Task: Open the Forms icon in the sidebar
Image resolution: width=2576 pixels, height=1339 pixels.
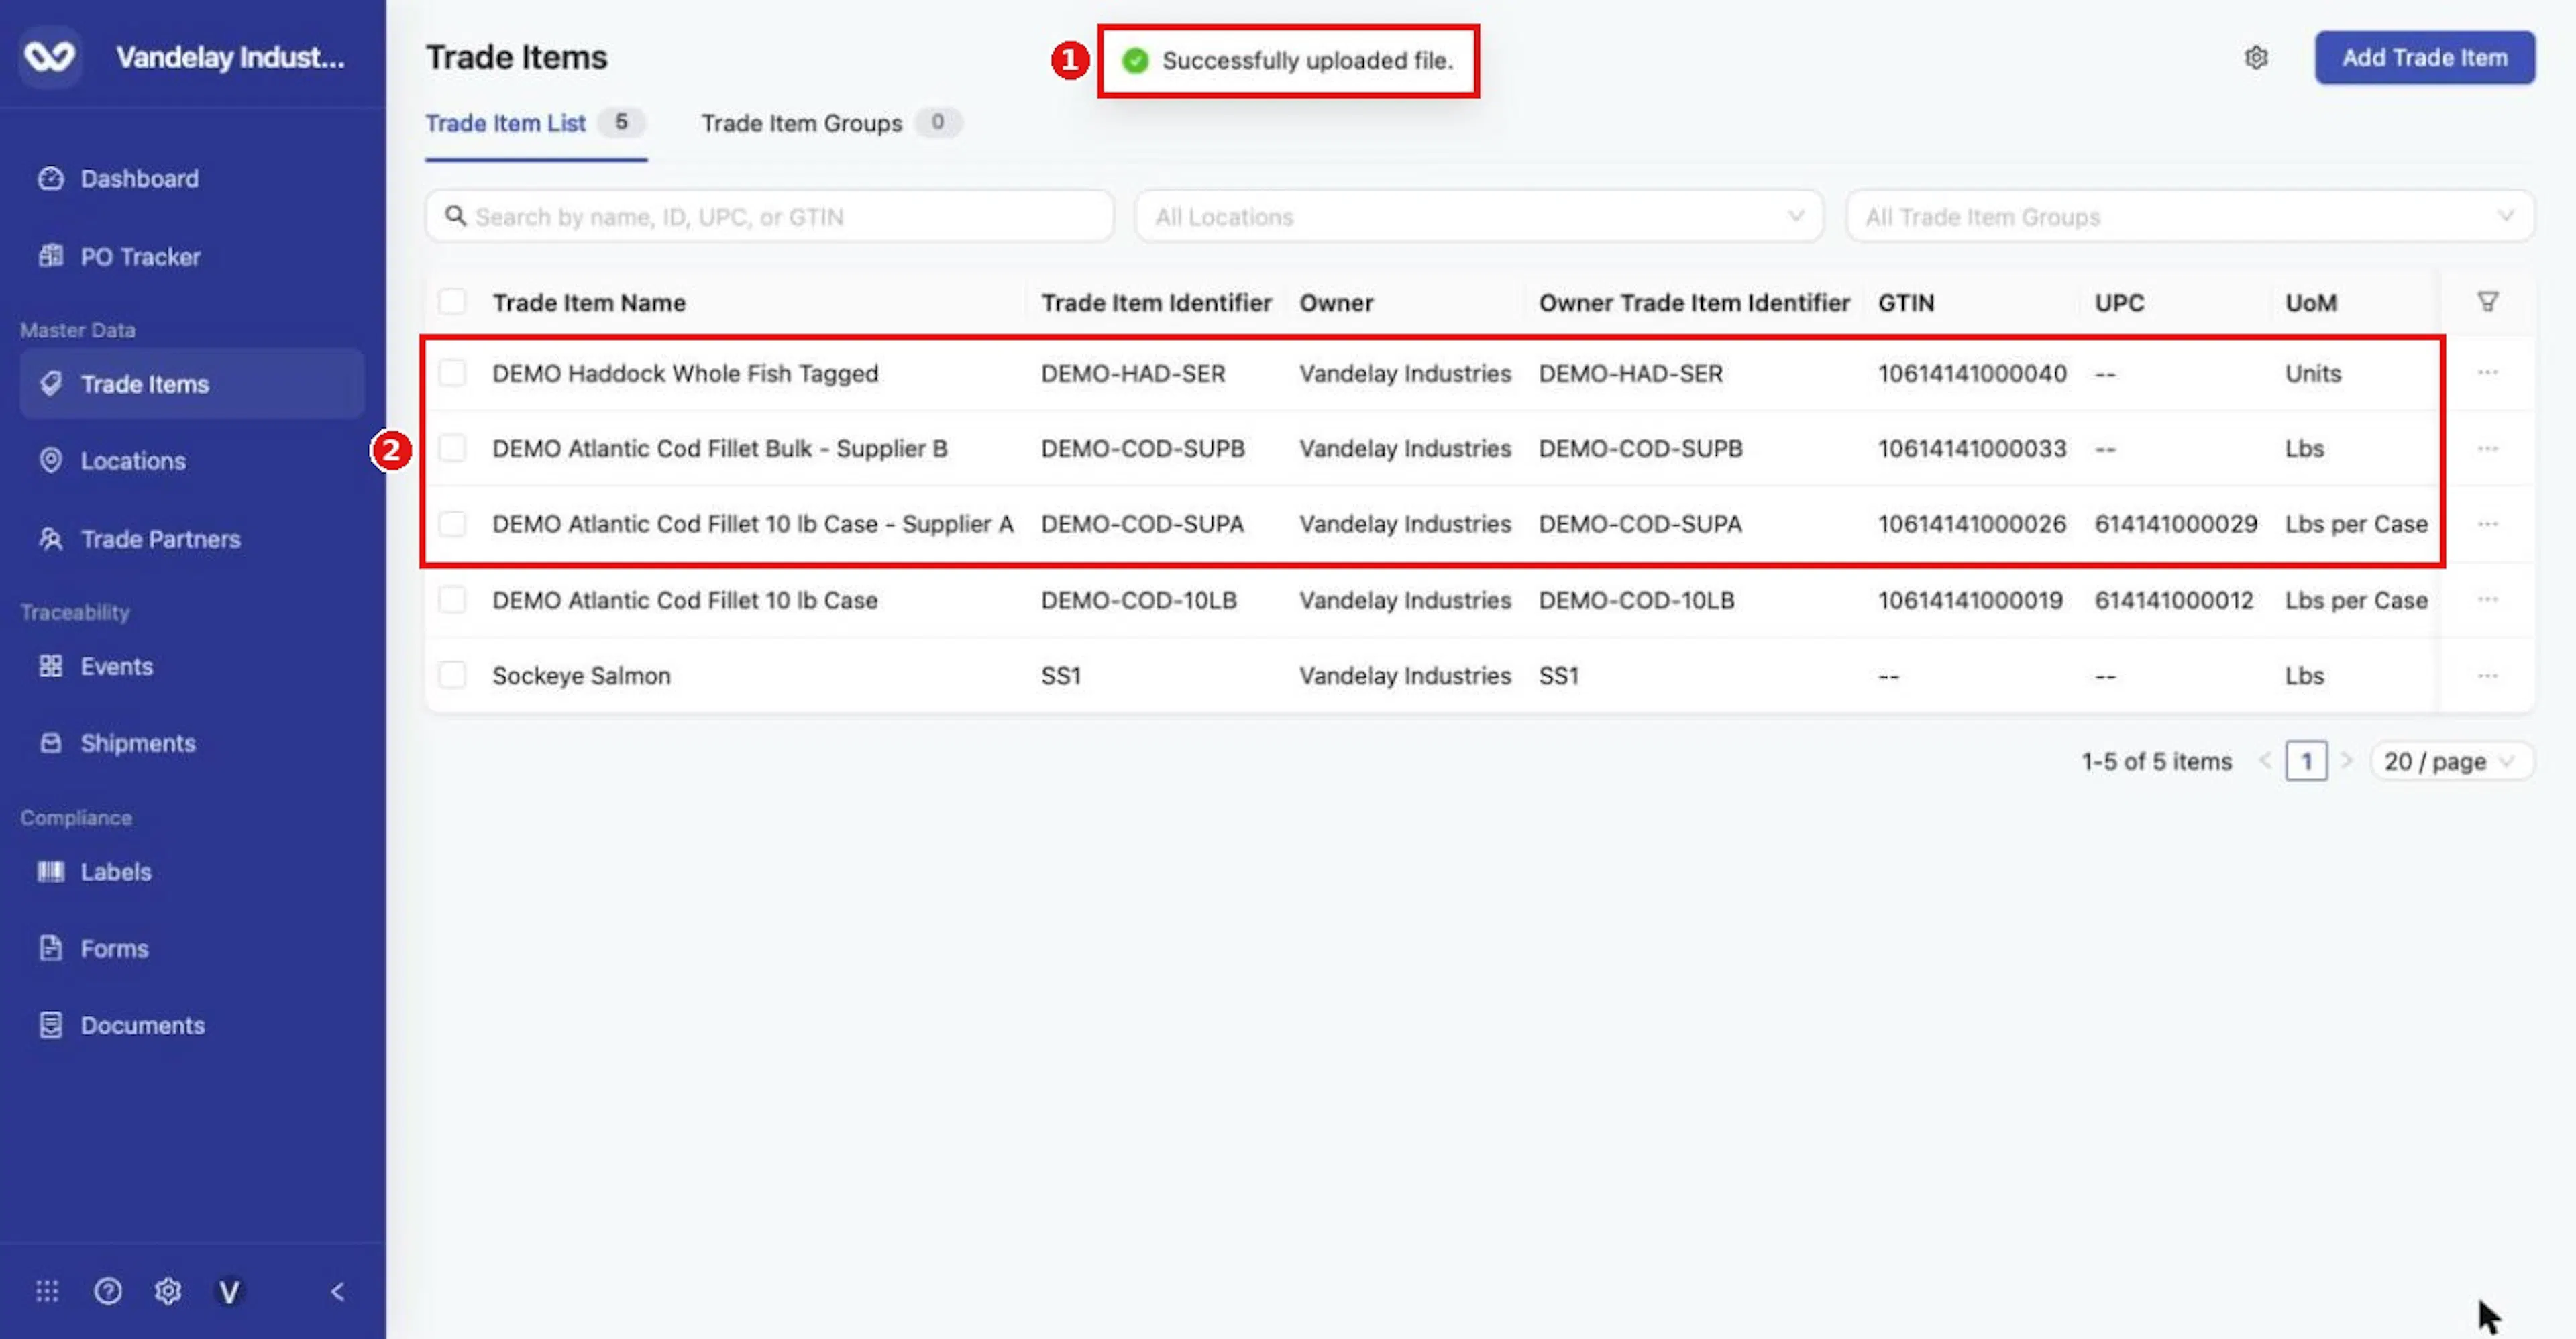Action: [x=50, y=948]
